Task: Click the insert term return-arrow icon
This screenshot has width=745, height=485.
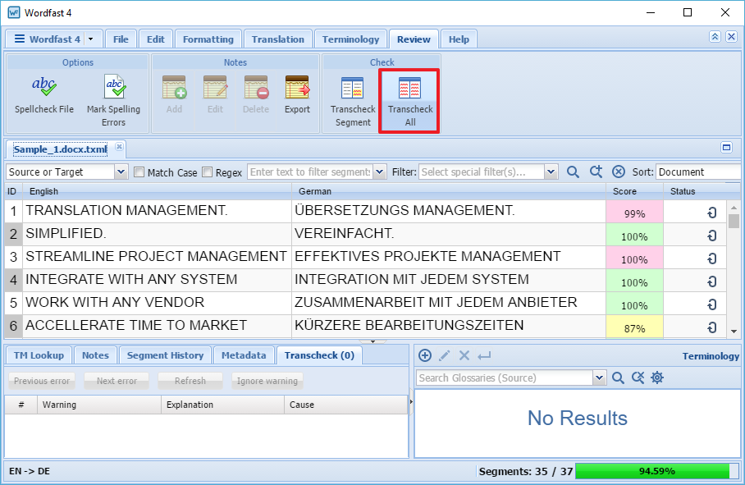Action: point(484,355)
